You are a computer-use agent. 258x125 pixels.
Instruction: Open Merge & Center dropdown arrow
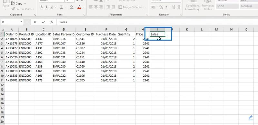145,7
